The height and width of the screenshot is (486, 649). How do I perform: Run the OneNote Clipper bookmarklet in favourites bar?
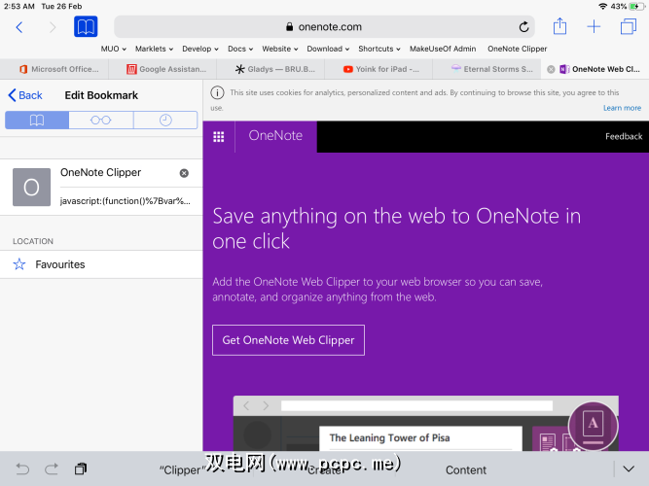click(517, 49)
